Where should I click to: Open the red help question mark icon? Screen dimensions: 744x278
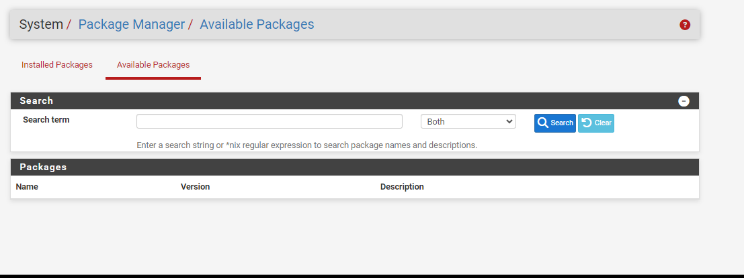(x=685, y=25)
